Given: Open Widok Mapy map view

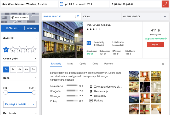Looking at the screenshot, I should 20,17.
